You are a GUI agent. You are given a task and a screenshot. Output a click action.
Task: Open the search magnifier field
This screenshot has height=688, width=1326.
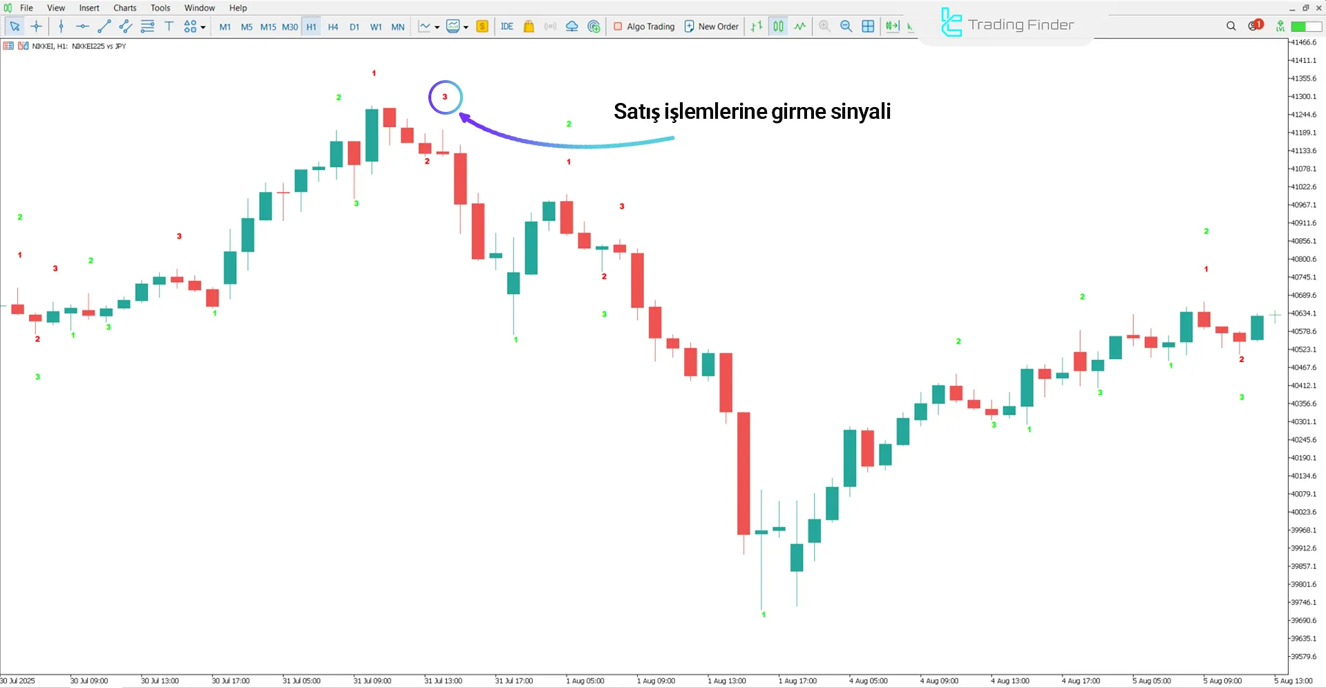pos(1231,26)
